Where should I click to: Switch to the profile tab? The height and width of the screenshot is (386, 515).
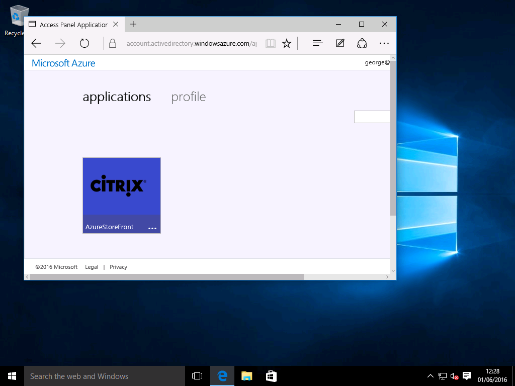188,97
